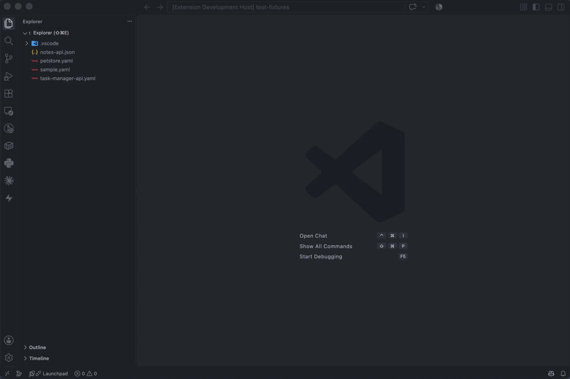The width and height of the screenshot is (570, 379).
Task: Click the remote window icon in status bar
Action: 7,374
